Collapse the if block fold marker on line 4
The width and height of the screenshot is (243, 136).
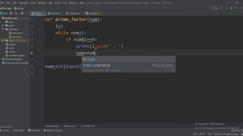point(43,40)
